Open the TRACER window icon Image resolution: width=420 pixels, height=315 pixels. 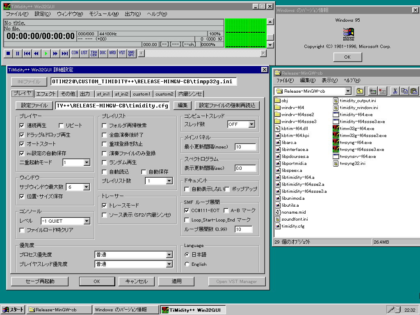94,53
